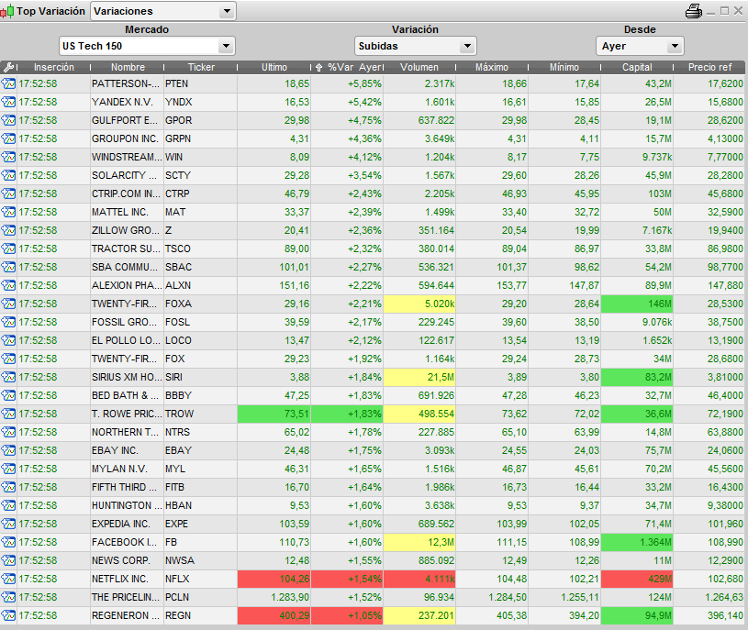Open chart icon for MATTEL INC. row
The image size is (748, 630).
[8, 212]
